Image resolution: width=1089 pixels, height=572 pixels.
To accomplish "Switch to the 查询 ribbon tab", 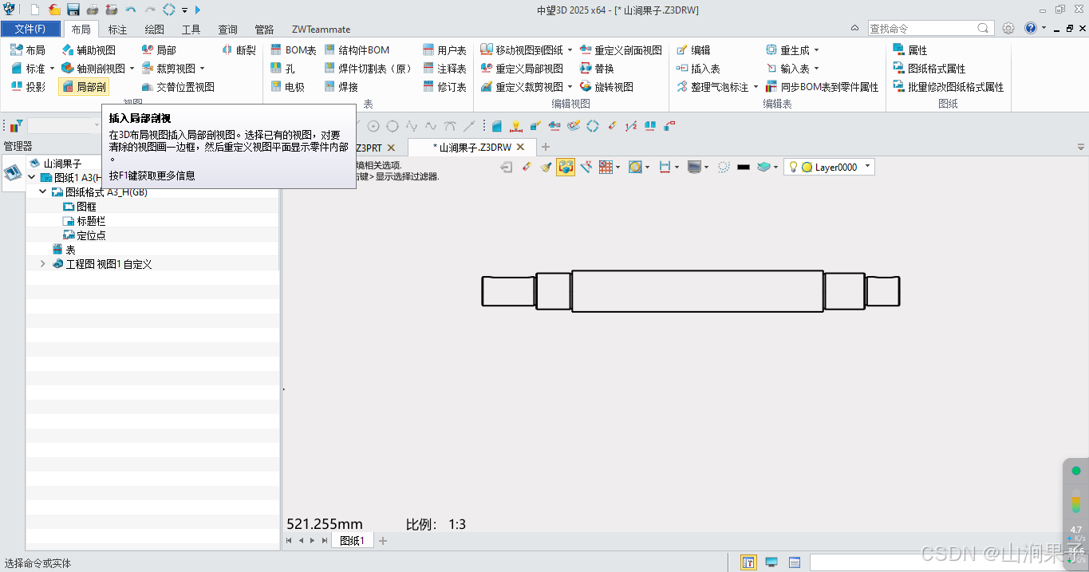I will (227, 29).
